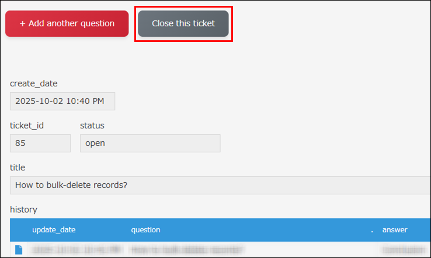Click the title field label
Screen dimensions: 431x258
[x=18, y=168]
